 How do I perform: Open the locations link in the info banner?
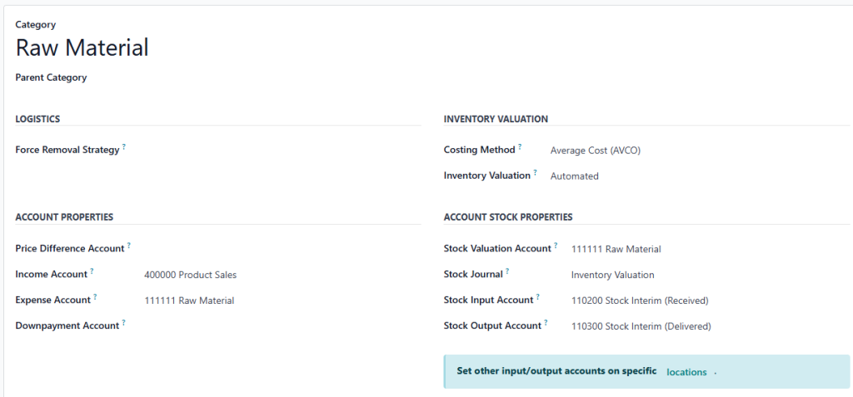point(686,372)
